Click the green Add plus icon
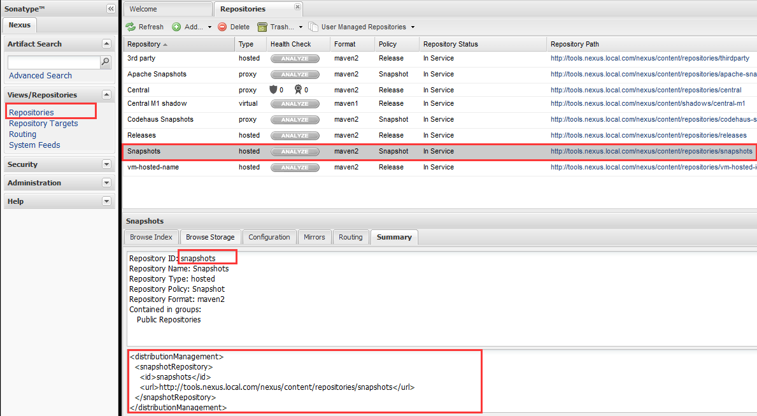The width and height of the screenshot is (757, 416). click(177, 27)
